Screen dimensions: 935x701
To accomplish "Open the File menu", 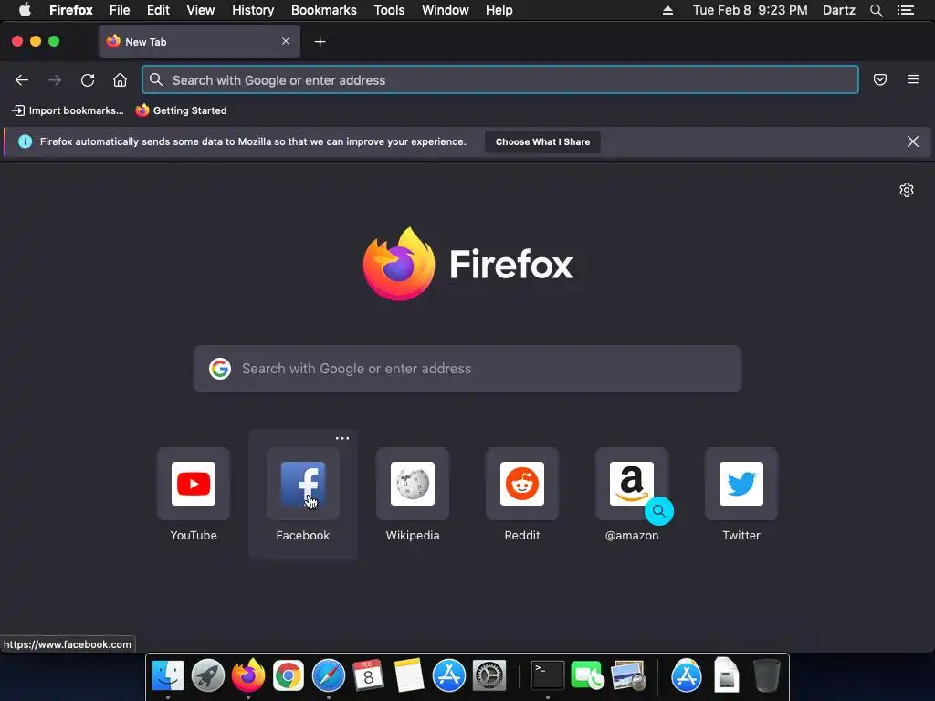I will [x=120, y=10].
